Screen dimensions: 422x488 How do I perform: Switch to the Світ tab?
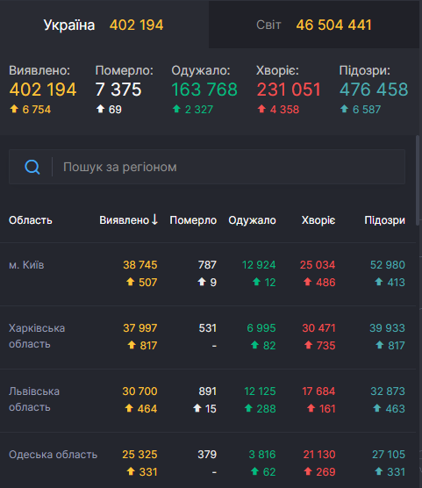(x=314, y=25)
